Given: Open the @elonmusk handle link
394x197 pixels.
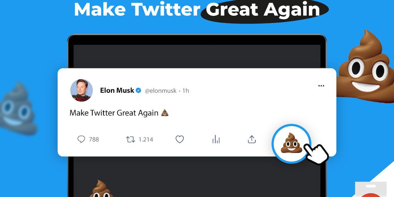Looking at the screenshot, I should point(160,91).
